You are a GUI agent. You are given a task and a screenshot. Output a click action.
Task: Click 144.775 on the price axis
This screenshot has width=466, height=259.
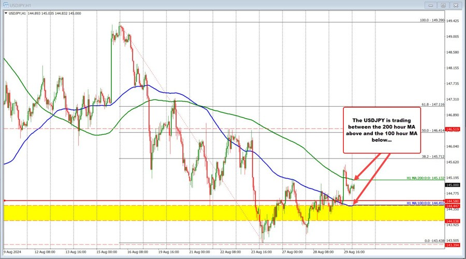point(453,194)
